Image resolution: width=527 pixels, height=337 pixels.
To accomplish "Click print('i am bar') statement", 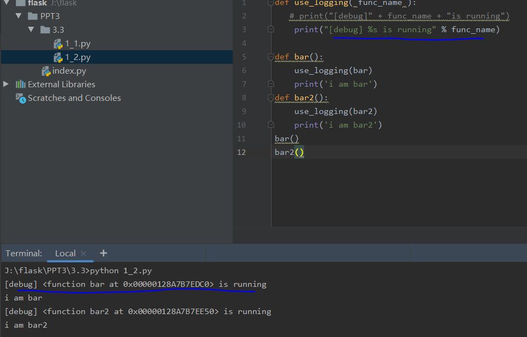I will pos(335,84).
